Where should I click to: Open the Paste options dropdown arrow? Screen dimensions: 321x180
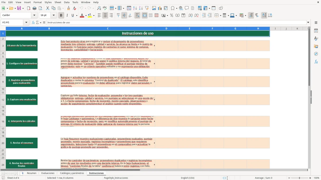point(63,8)
